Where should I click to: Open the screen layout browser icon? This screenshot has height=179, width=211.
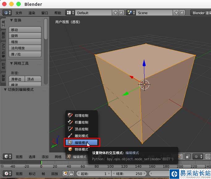click(x=70, y=13)
